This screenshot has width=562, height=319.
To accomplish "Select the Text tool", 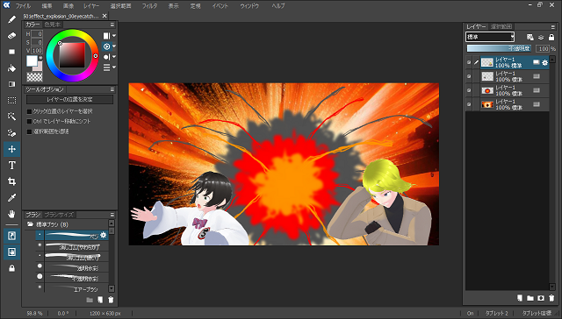I will click(11, 166).
